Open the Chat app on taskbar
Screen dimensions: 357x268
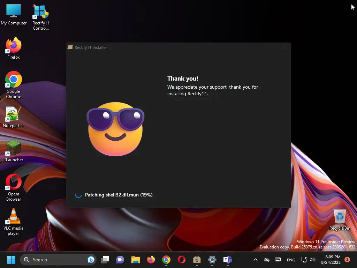click(120, 260)
